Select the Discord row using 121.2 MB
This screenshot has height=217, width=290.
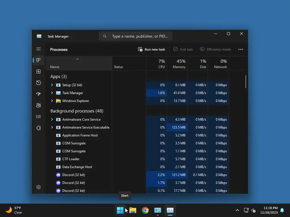[x=137, y=175]
